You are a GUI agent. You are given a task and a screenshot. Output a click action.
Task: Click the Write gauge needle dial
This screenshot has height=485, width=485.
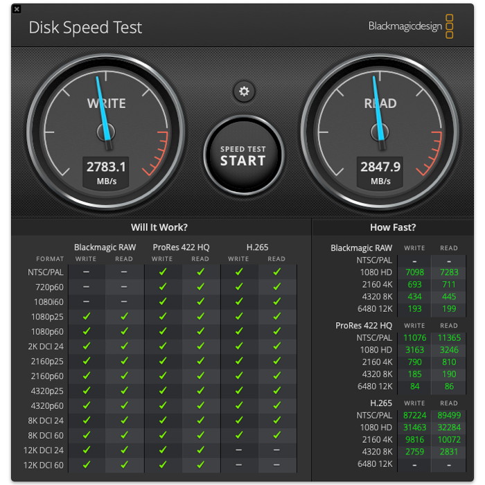point(106,132)
